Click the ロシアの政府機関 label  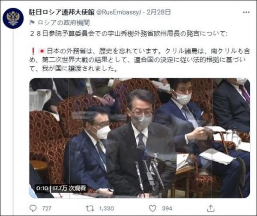(x=64, y=23)
